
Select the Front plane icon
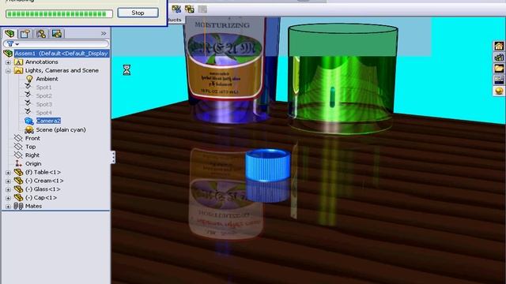(18, 138)
